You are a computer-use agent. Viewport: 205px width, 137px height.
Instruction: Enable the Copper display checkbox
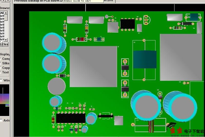coord(1,68)
